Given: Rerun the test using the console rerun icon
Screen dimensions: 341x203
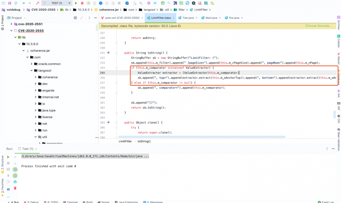Looking at the screenshot, I should [8, 157].
